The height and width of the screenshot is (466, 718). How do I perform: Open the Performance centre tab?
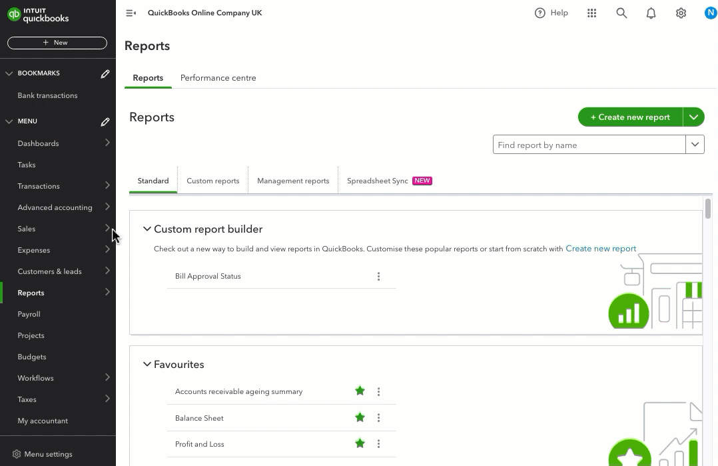click(x=218, y=78)
